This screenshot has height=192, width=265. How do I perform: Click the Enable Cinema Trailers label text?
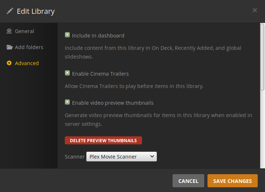100,73
